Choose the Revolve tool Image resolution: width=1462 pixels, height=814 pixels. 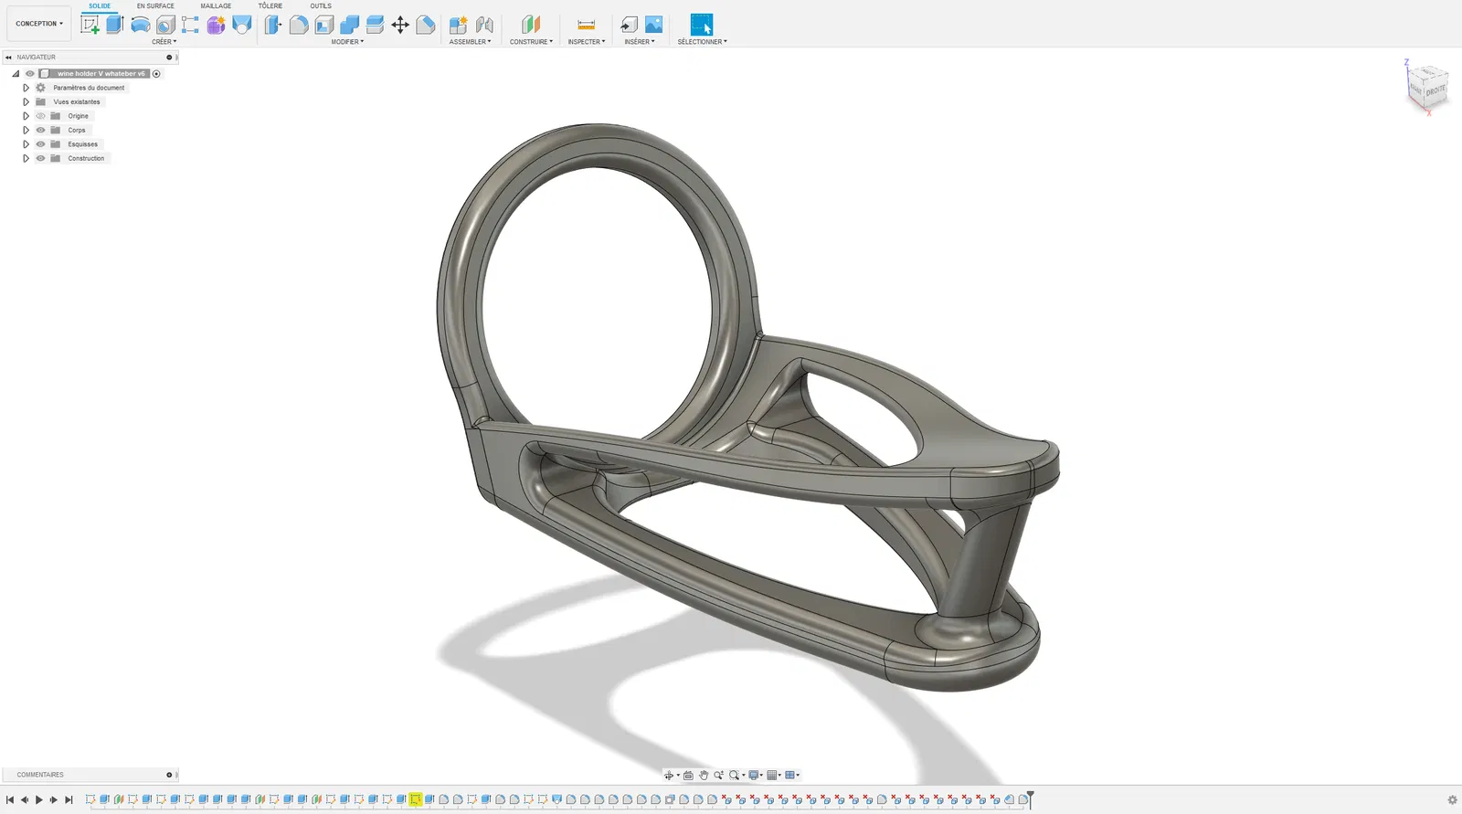pos(140,25)
